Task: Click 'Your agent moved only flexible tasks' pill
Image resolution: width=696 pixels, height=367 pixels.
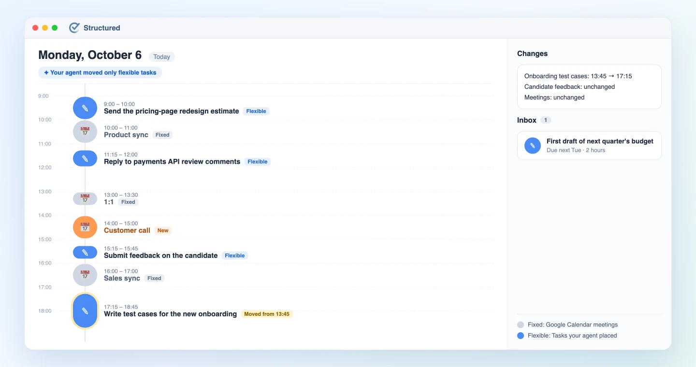Action: point(100,72)
